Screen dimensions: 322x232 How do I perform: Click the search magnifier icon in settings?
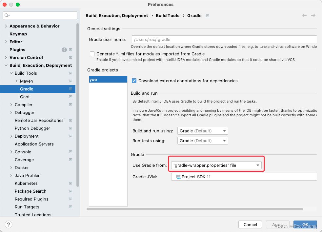[7, 15]
